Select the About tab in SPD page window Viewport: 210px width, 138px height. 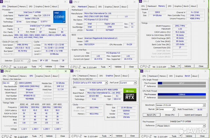[x=55, y=76]
